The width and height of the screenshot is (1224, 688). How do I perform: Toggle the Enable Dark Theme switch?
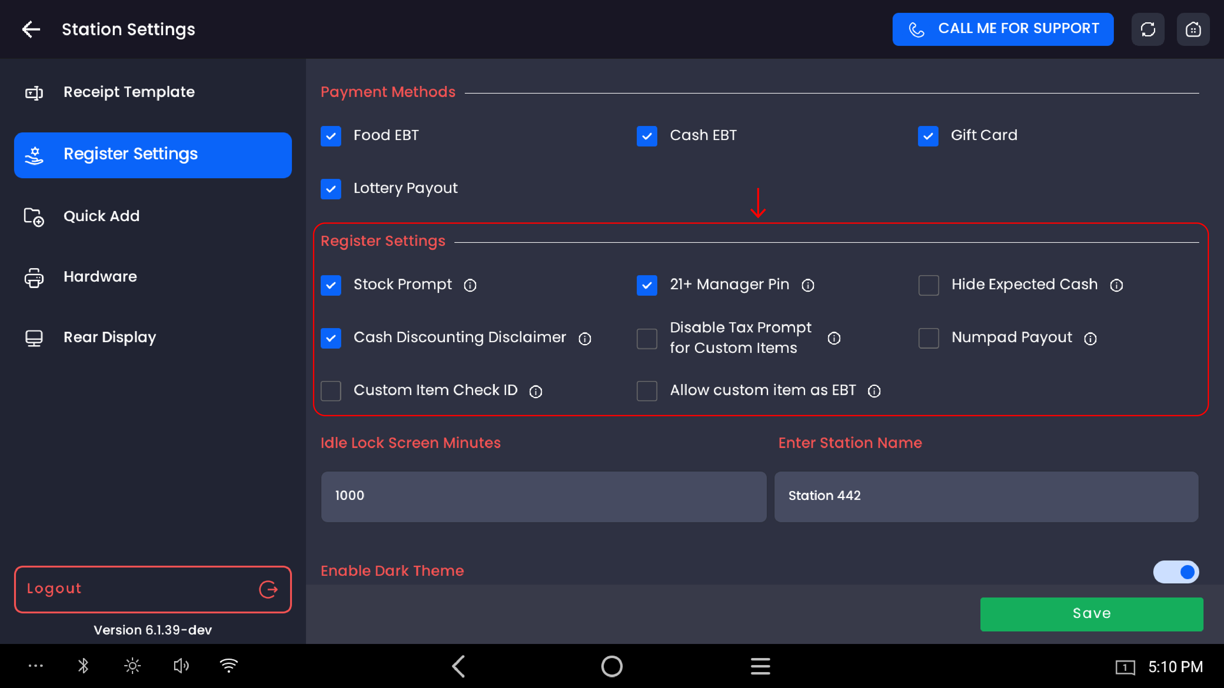point(1176,571)
